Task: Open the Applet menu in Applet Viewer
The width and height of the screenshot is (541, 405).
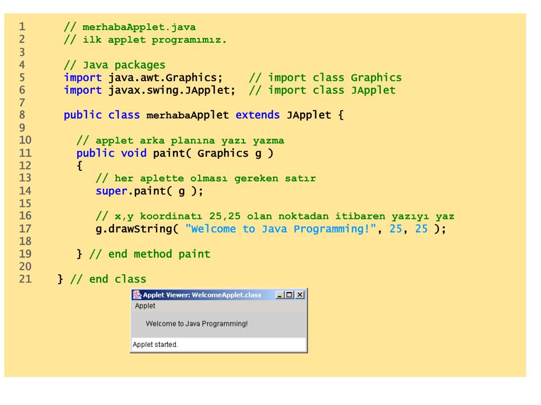Action: click(x=145, y=306)
